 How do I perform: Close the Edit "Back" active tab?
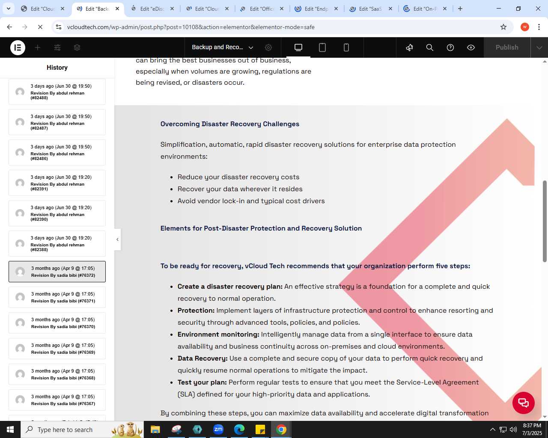[117, 9]
